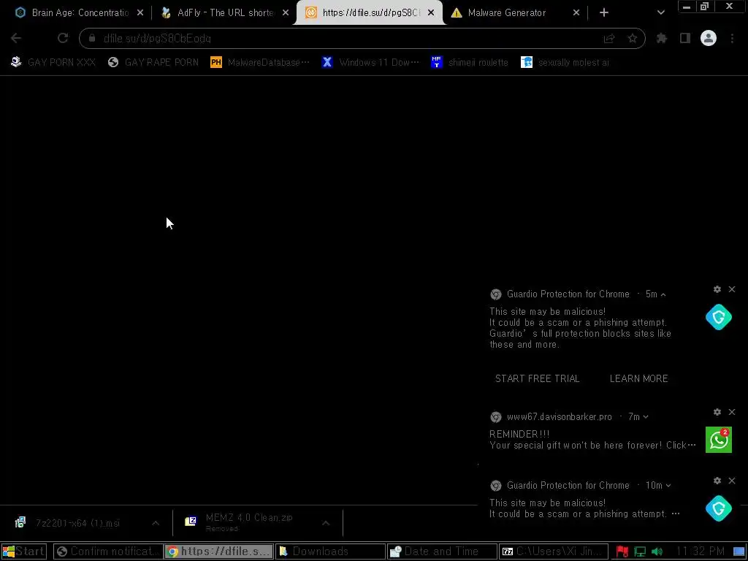Collapse the 5m Guardio notification chevron

click(x=663, y=295)
